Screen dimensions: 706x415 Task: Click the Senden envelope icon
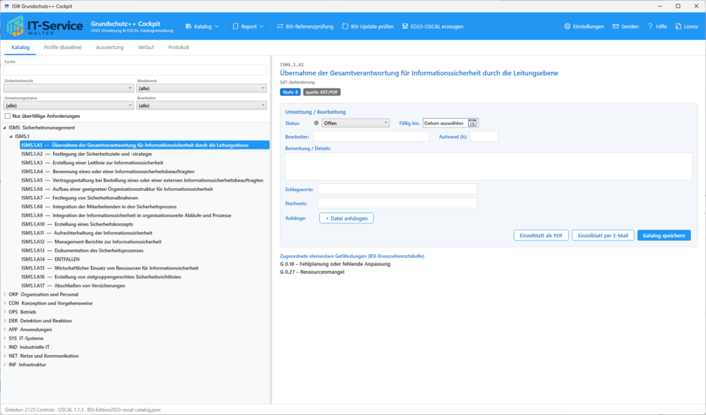tap(616, 27)
